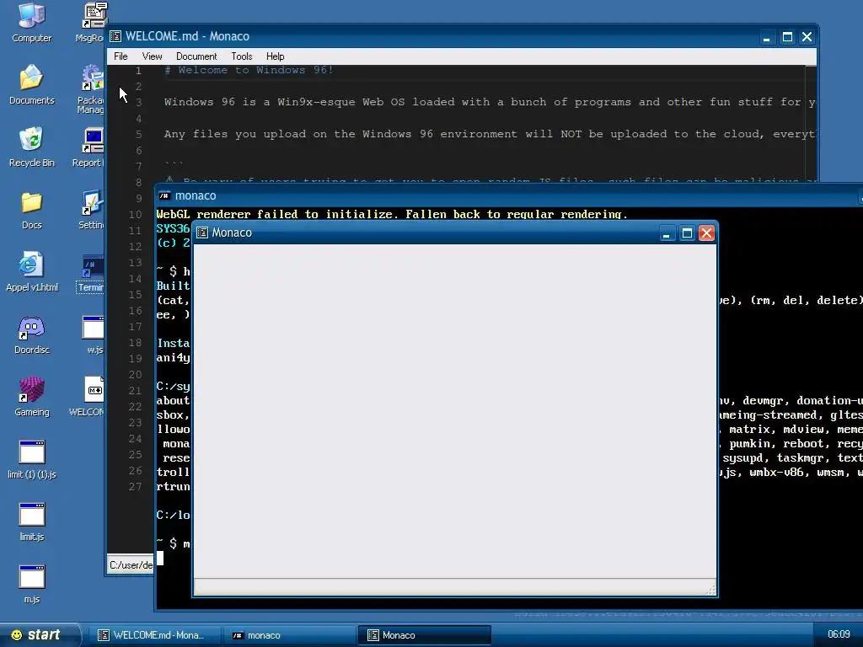Select the limit.js file icon

pyautogui.click(x=31, y=521)
